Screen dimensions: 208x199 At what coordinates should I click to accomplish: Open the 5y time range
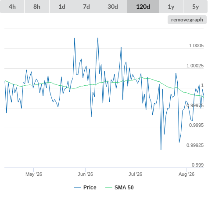pyautogui.click(x=196, y=7)
